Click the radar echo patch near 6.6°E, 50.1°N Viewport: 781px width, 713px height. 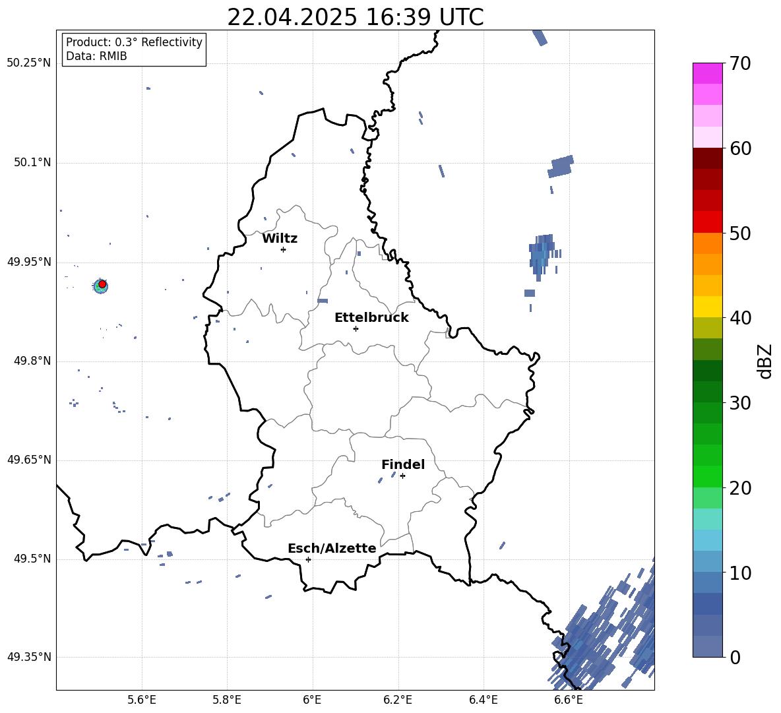click(x=561, y=166)
